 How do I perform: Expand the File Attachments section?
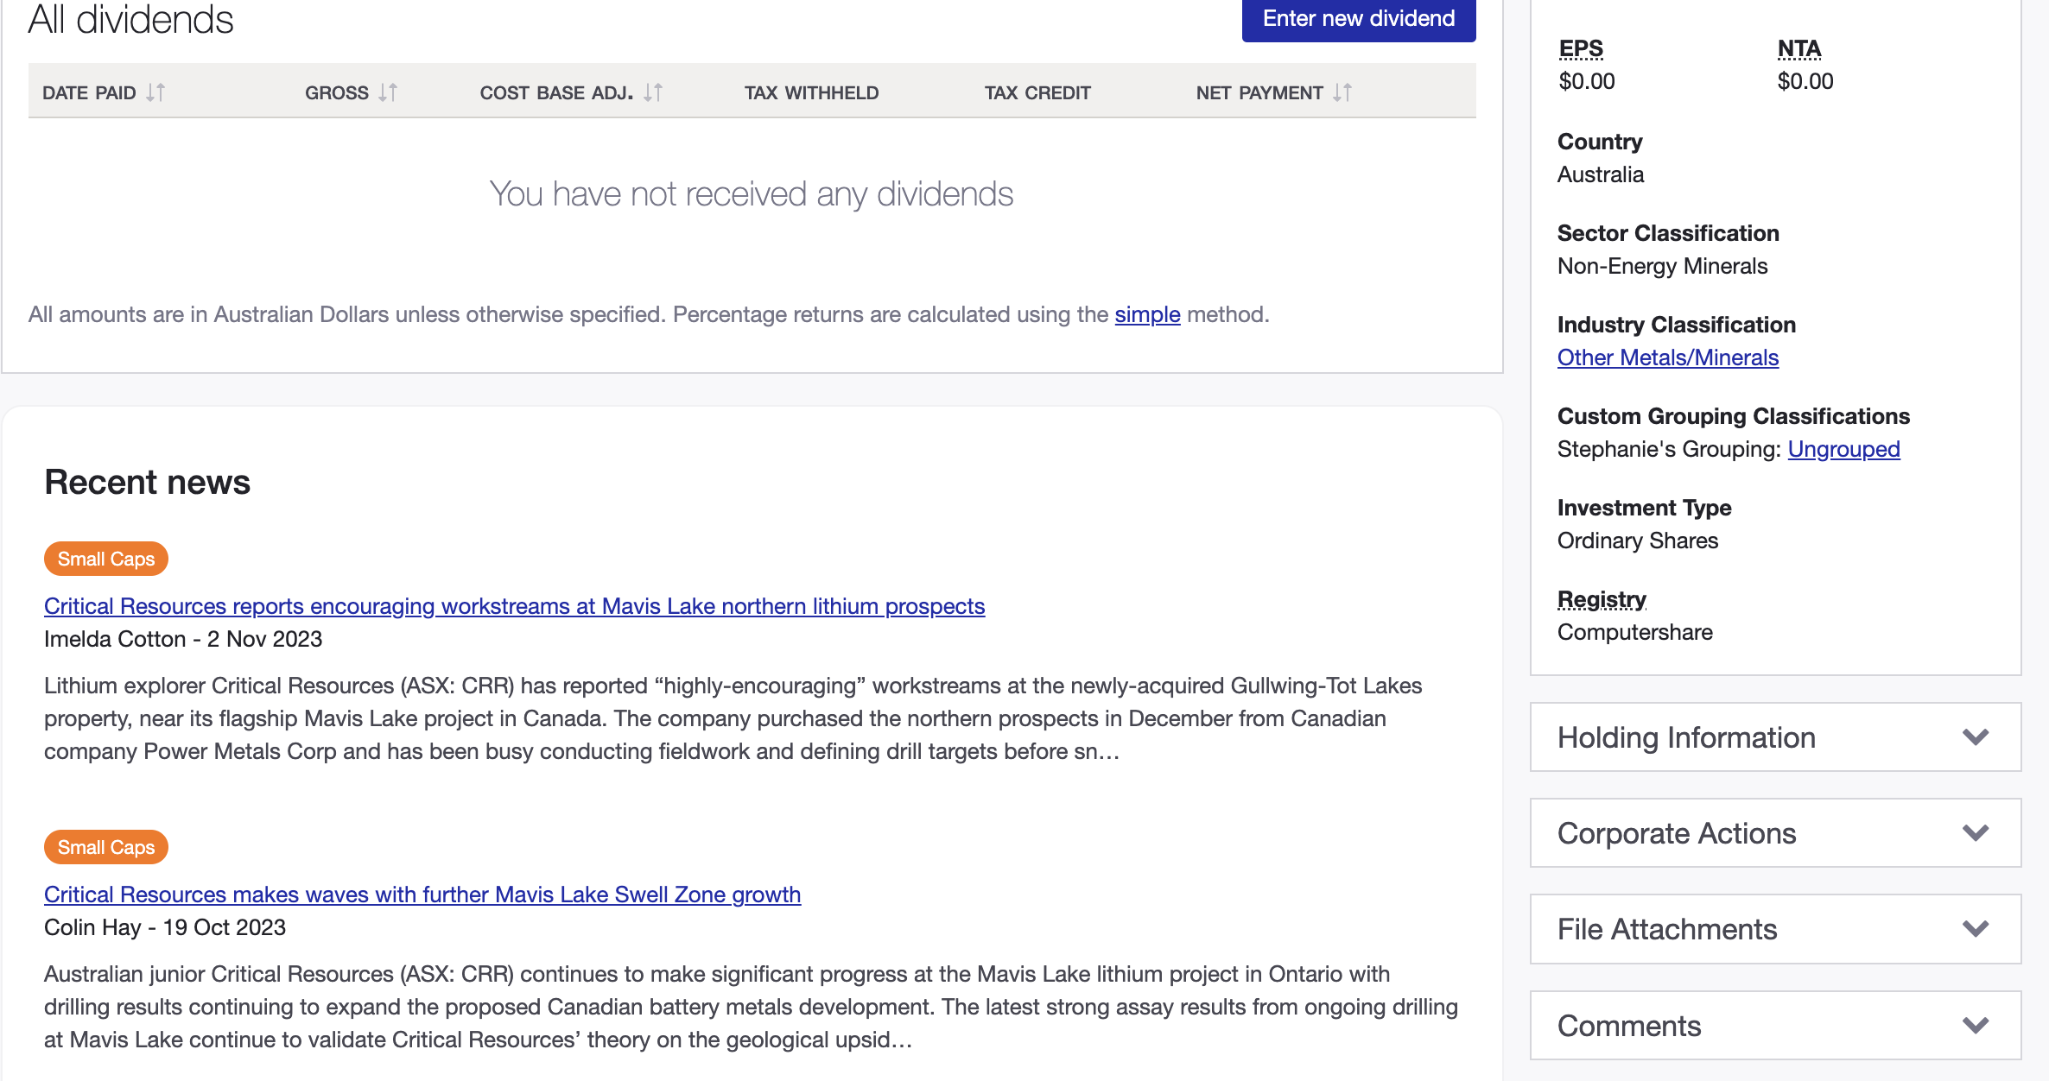pos(1667,930)
